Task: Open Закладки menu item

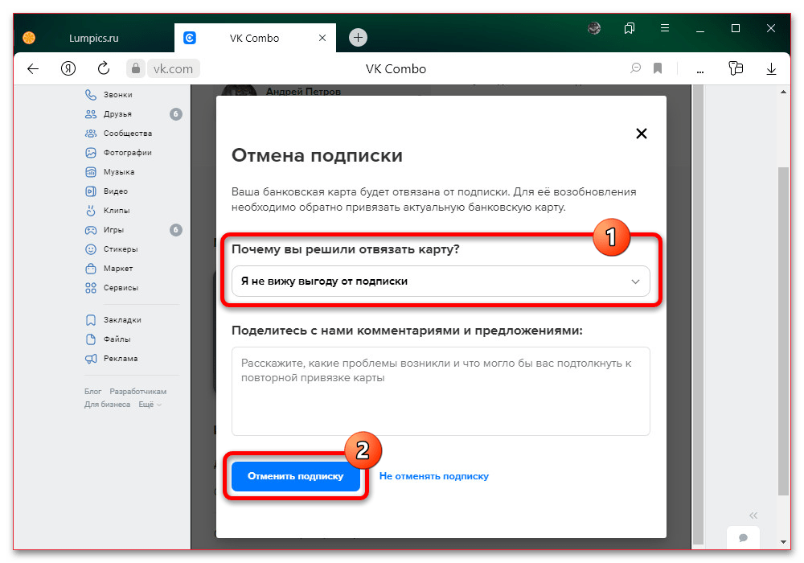Action: pos(122,320)
